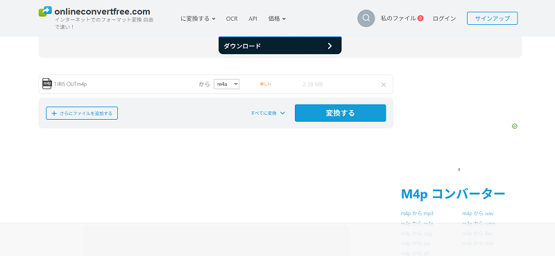Open the search magnifier icon
555x256 pixels.
366,19
